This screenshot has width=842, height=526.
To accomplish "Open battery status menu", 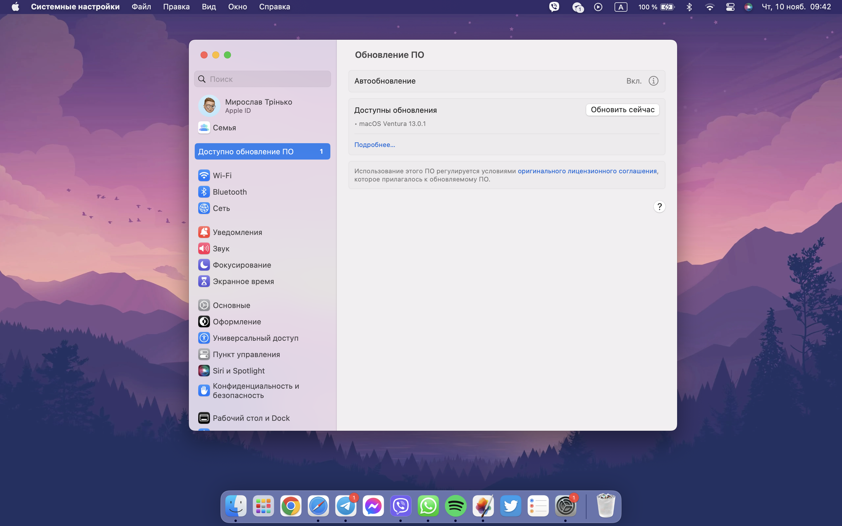I will click(666, 7).
